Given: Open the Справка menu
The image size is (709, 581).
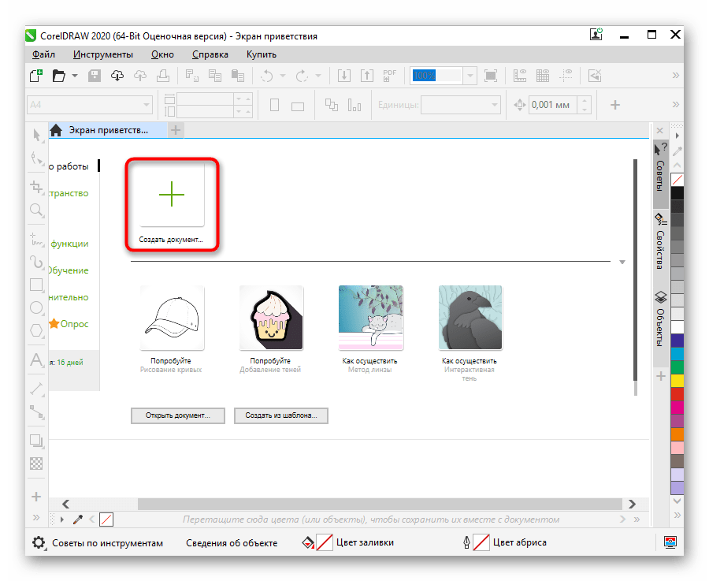Looking at the screenshot, I should (210, 54).
